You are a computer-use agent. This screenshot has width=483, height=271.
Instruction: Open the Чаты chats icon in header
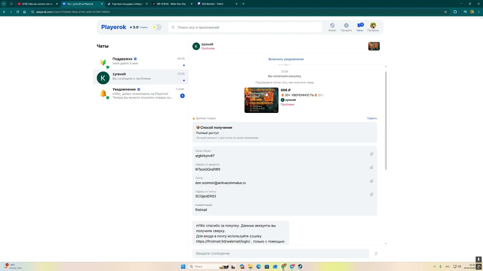pyautogui.click(x=360, y=27)
